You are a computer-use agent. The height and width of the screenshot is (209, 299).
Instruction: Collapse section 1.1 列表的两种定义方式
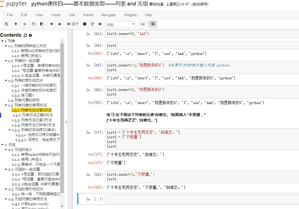pos(6,46)
